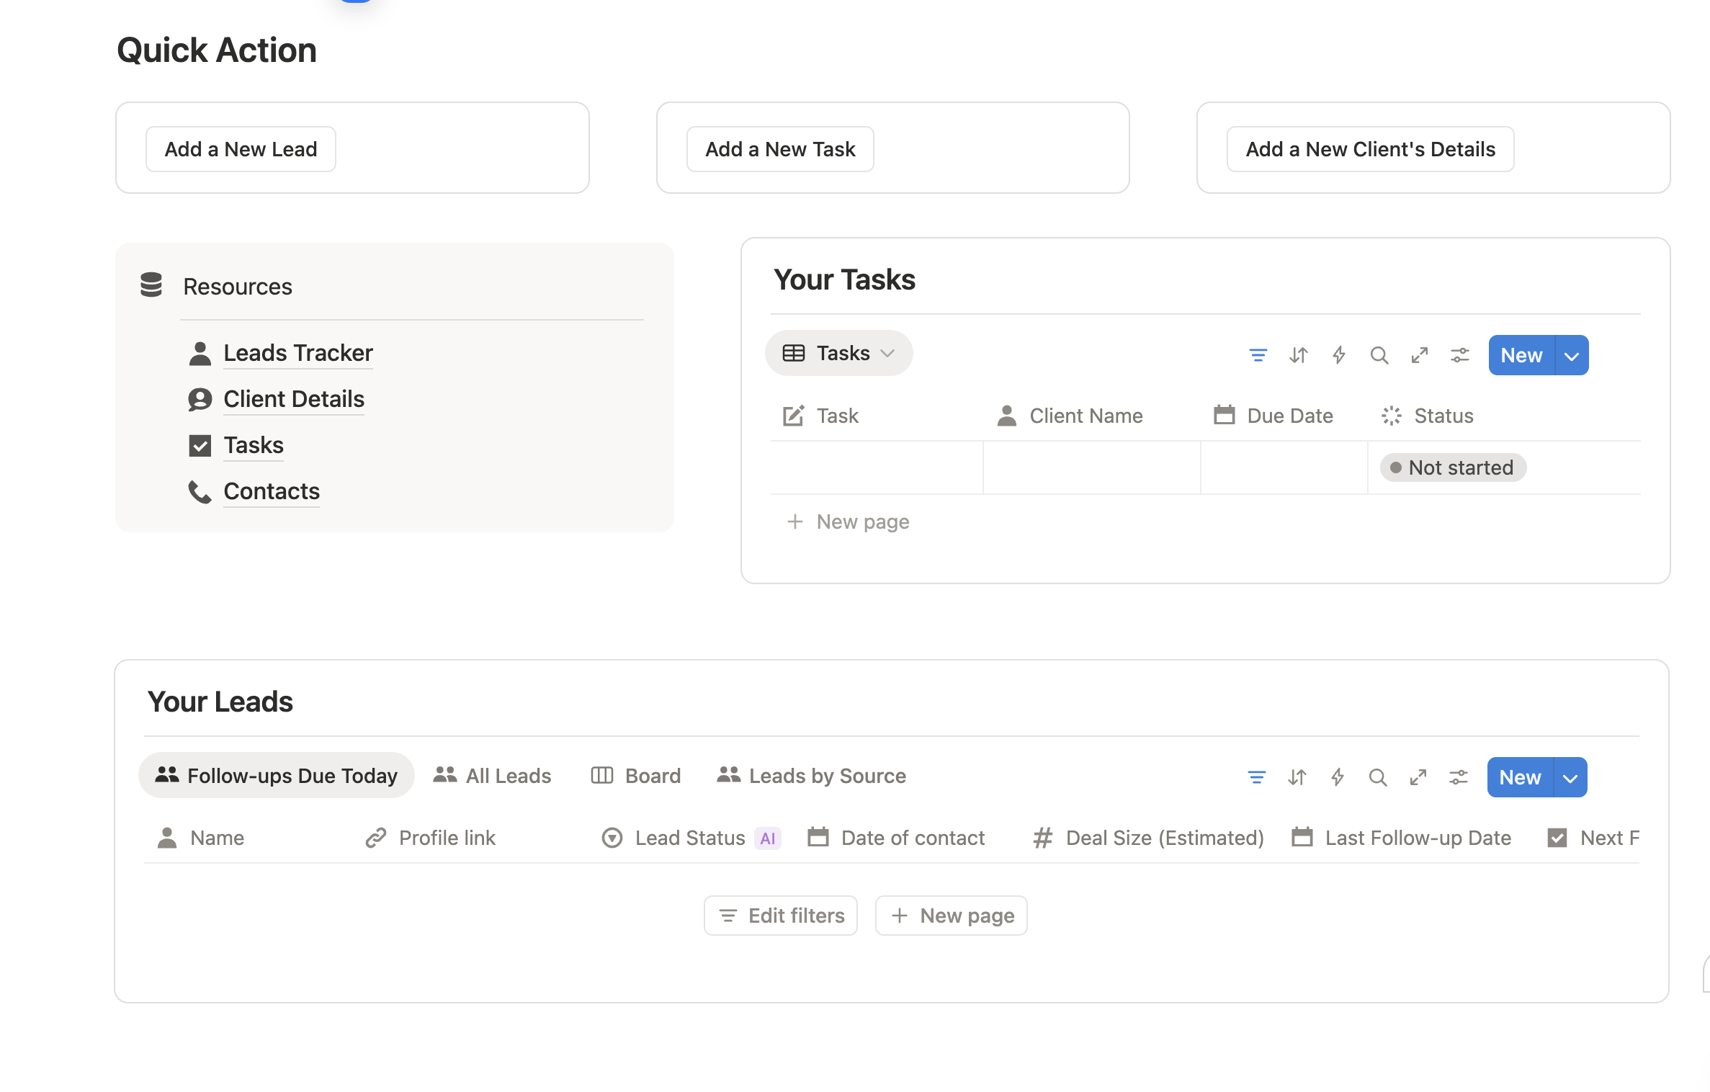Screen dimensions: 1710x1092
Task: Open dropdown arrow beside New in Your Tasks
Action: point(1572,355)
